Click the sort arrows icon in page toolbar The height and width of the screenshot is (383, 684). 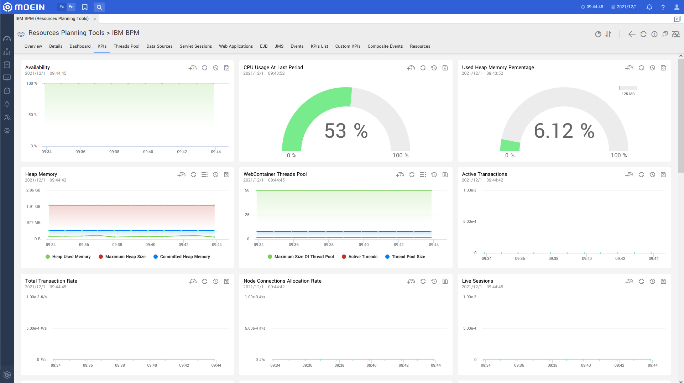click(608, 34)
